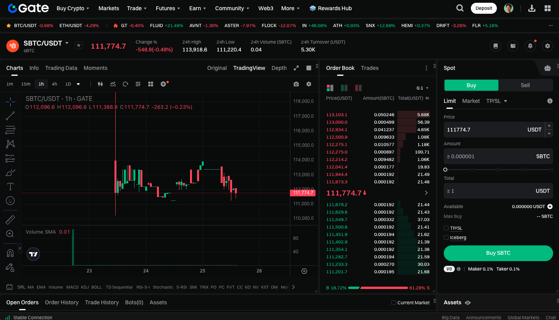559x320 pixels.
Task: Switch to Depth chart view
Action: point(279,68)
